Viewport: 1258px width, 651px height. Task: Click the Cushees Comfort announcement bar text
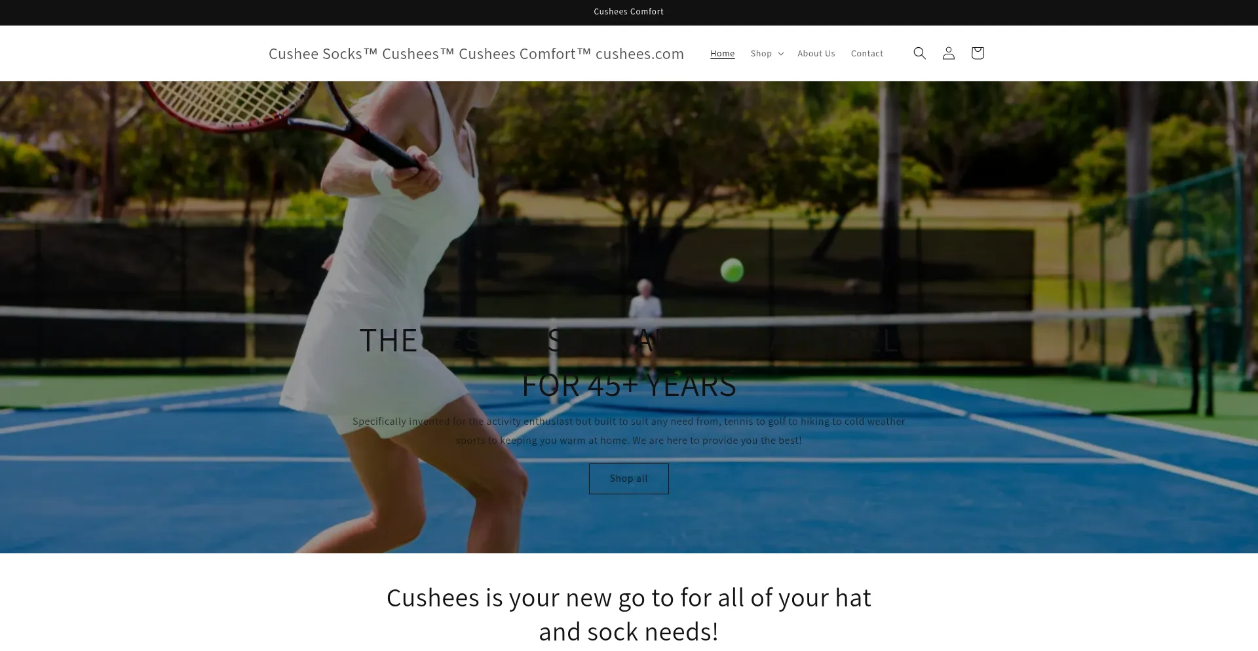tap(628, 12)
